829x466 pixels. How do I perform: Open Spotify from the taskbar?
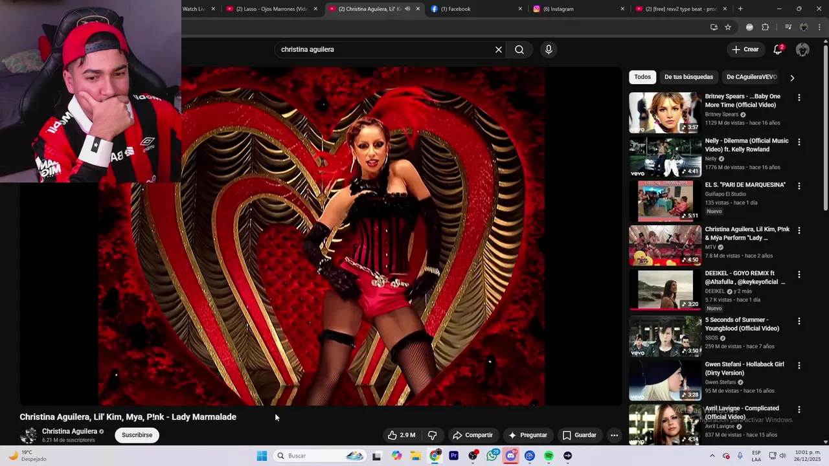tap(549, 456)
